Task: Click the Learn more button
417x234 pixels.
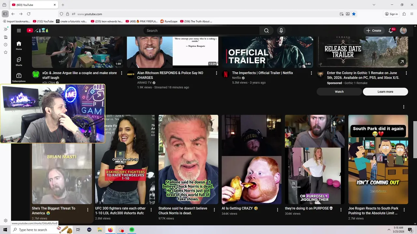Action: (x=385, y=92)
